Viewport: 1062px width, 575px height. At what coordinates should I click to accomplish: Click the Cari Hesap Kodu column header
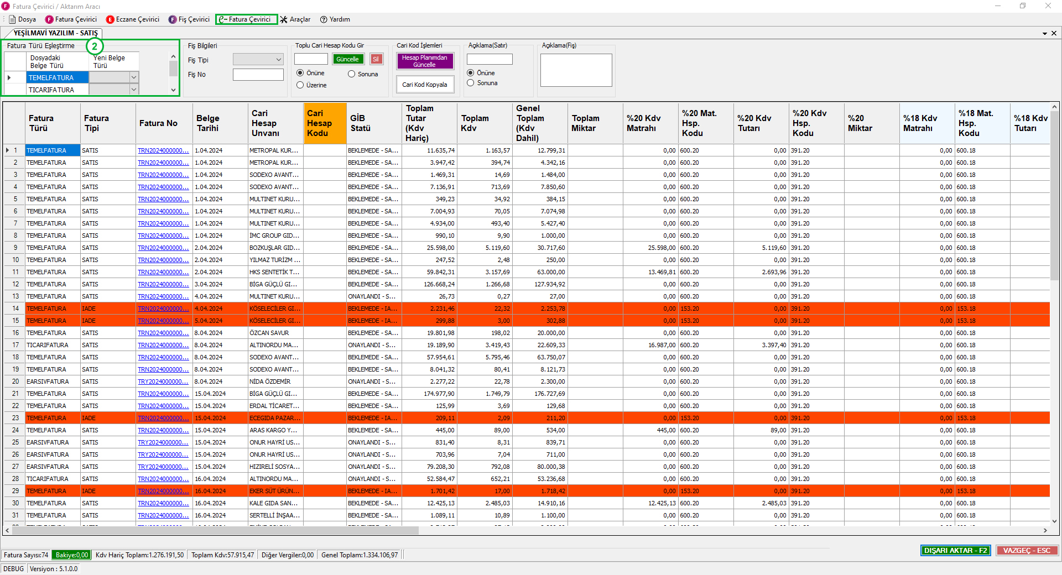(325, 123)
